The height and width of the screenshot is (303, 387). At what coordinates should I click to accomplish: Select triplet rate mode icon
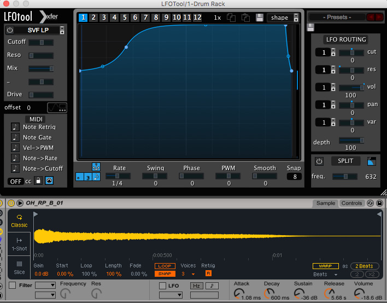[x=88, y=177]
